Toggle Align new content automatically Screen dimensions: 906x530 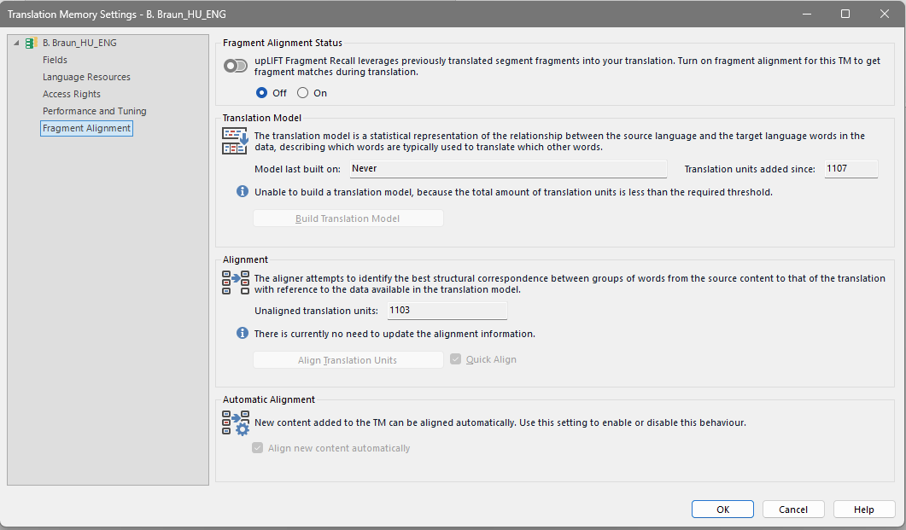258,447
